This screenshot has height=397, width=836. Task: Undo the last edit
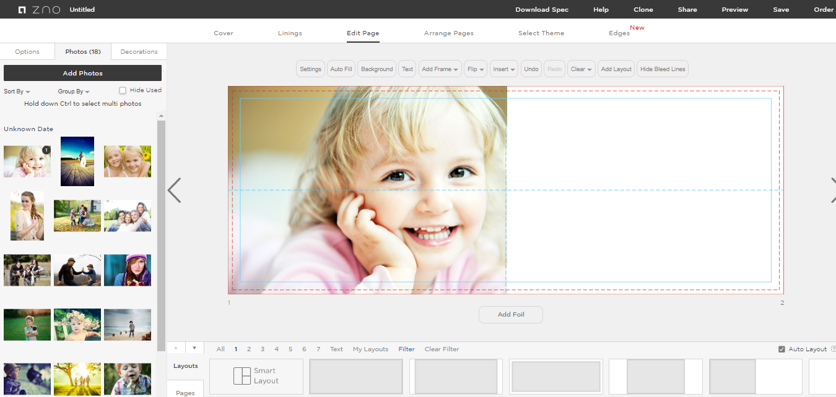(531, 69)
